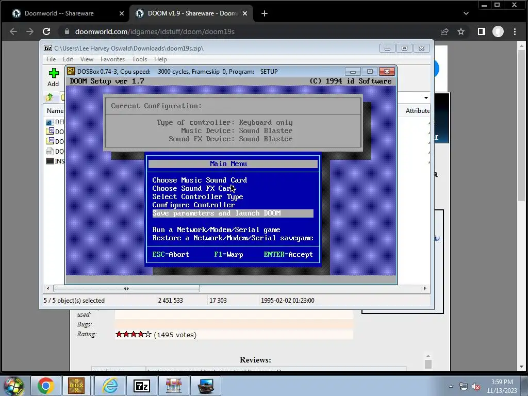Screen dimensions: 528x396
Task: Select Restore a Network/Modem/Serial savegame
Action: click(x=233, y=238)
